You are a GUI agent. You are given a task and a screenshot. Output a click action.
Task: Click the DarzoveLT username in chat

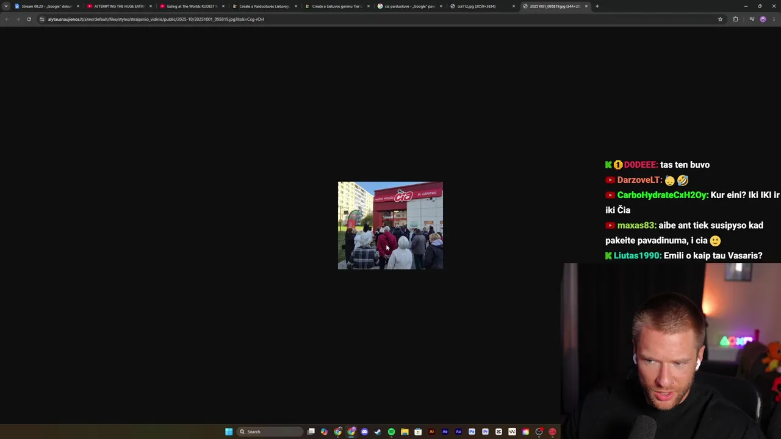click(x=639, y=180)
